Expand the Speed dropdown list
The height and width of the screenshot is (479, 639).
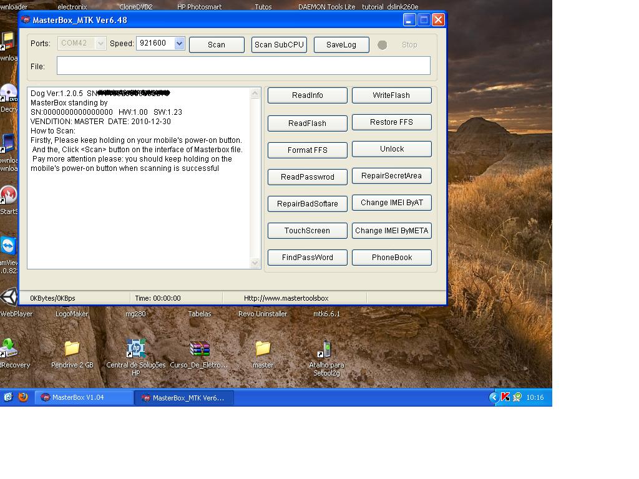pyautogui.click(x=179, y=44)
